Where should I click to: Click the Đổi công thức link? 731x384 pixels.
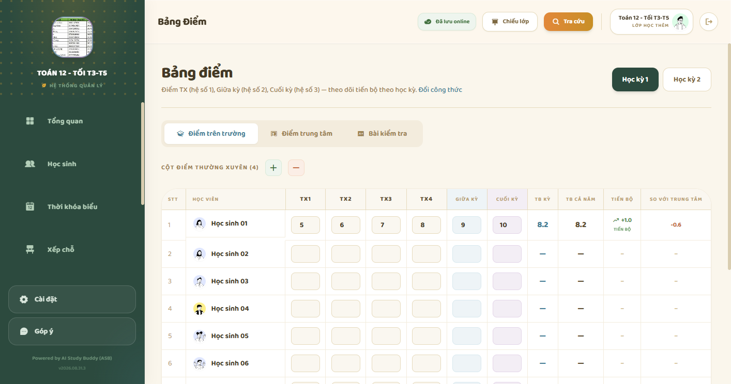click(440, 90)
